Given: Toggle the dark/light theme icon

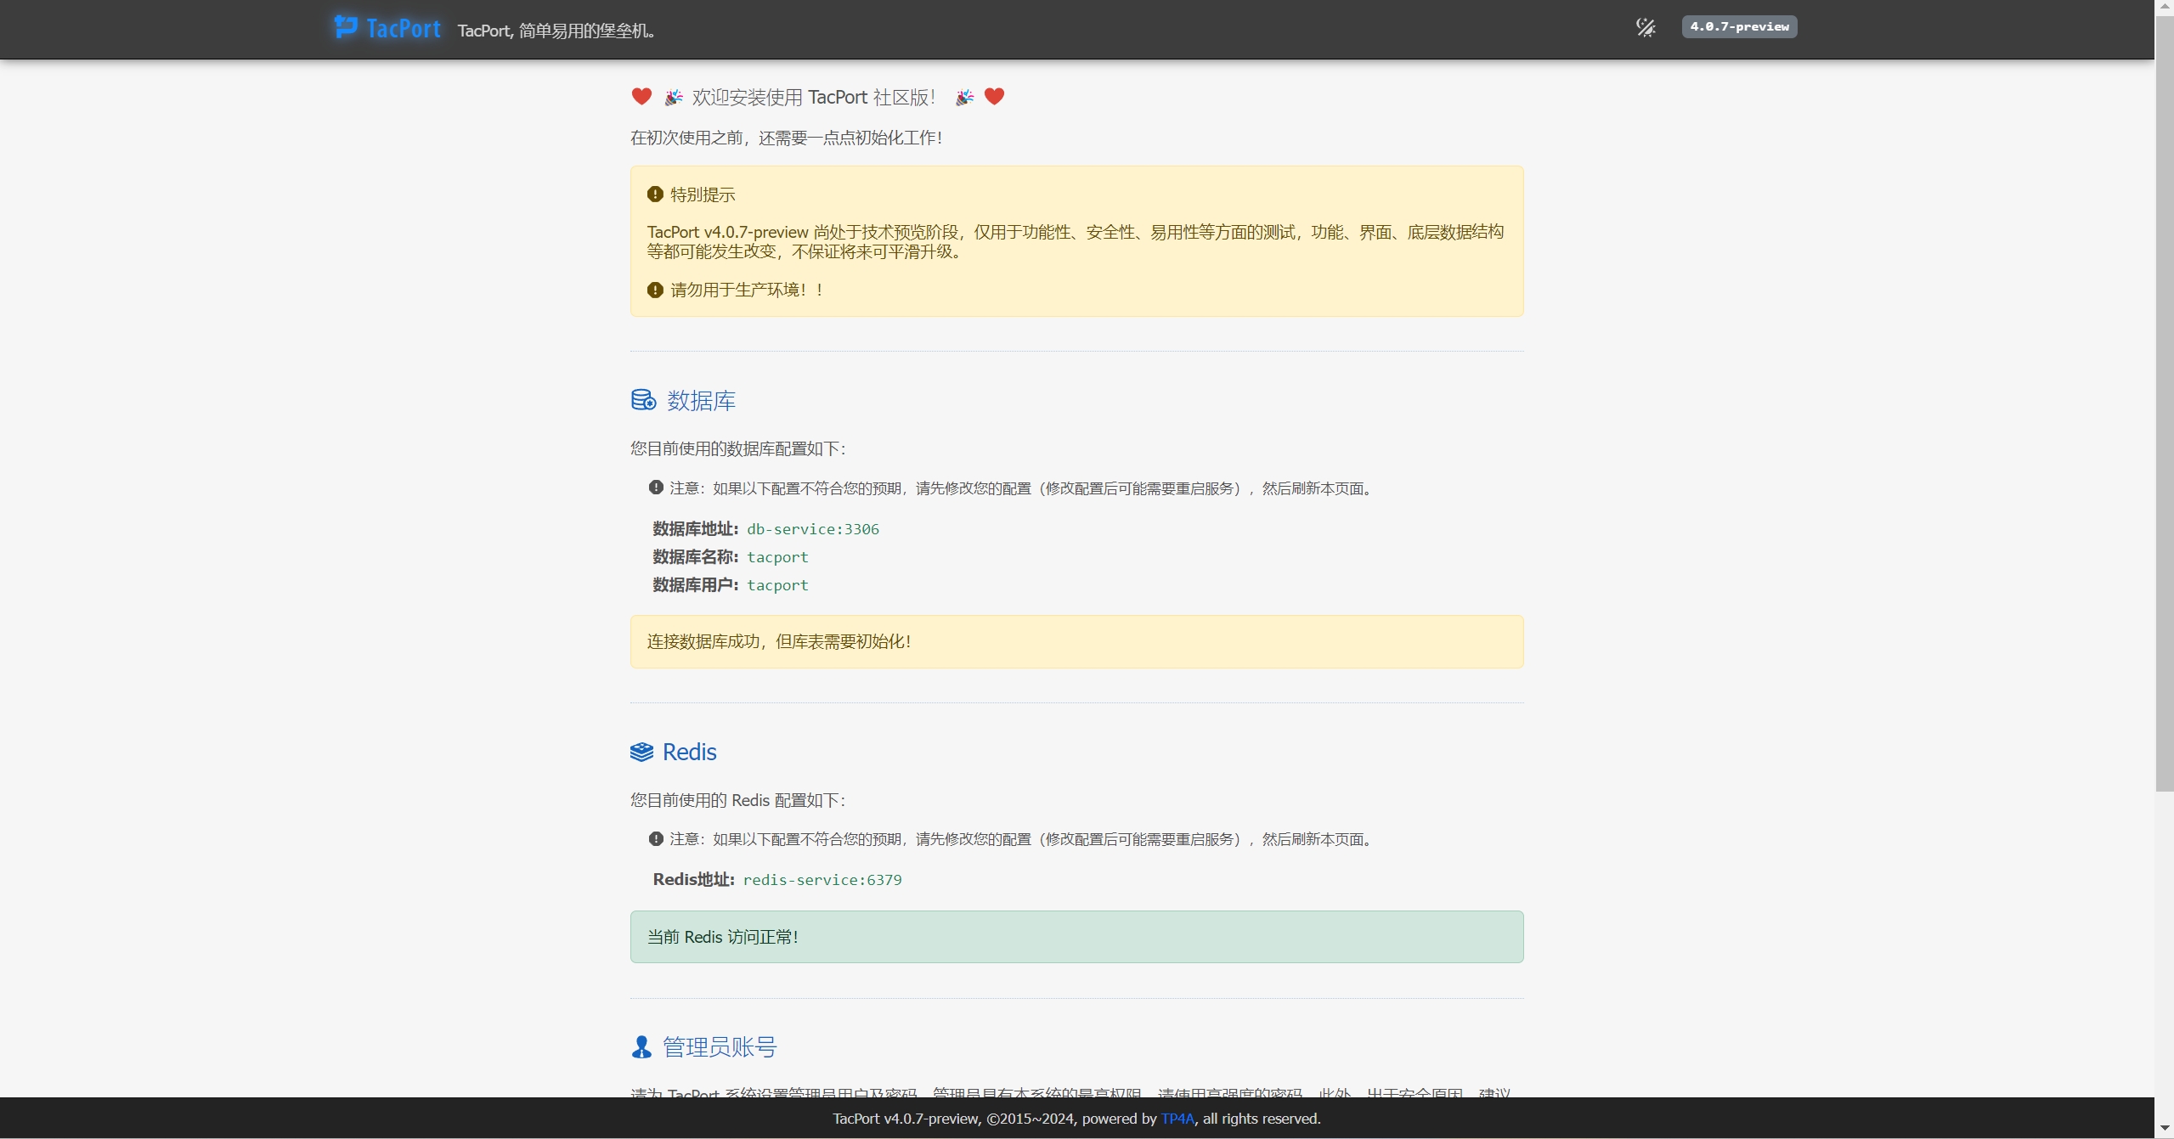Looking at the screenshot, I should coord(1646,27).
